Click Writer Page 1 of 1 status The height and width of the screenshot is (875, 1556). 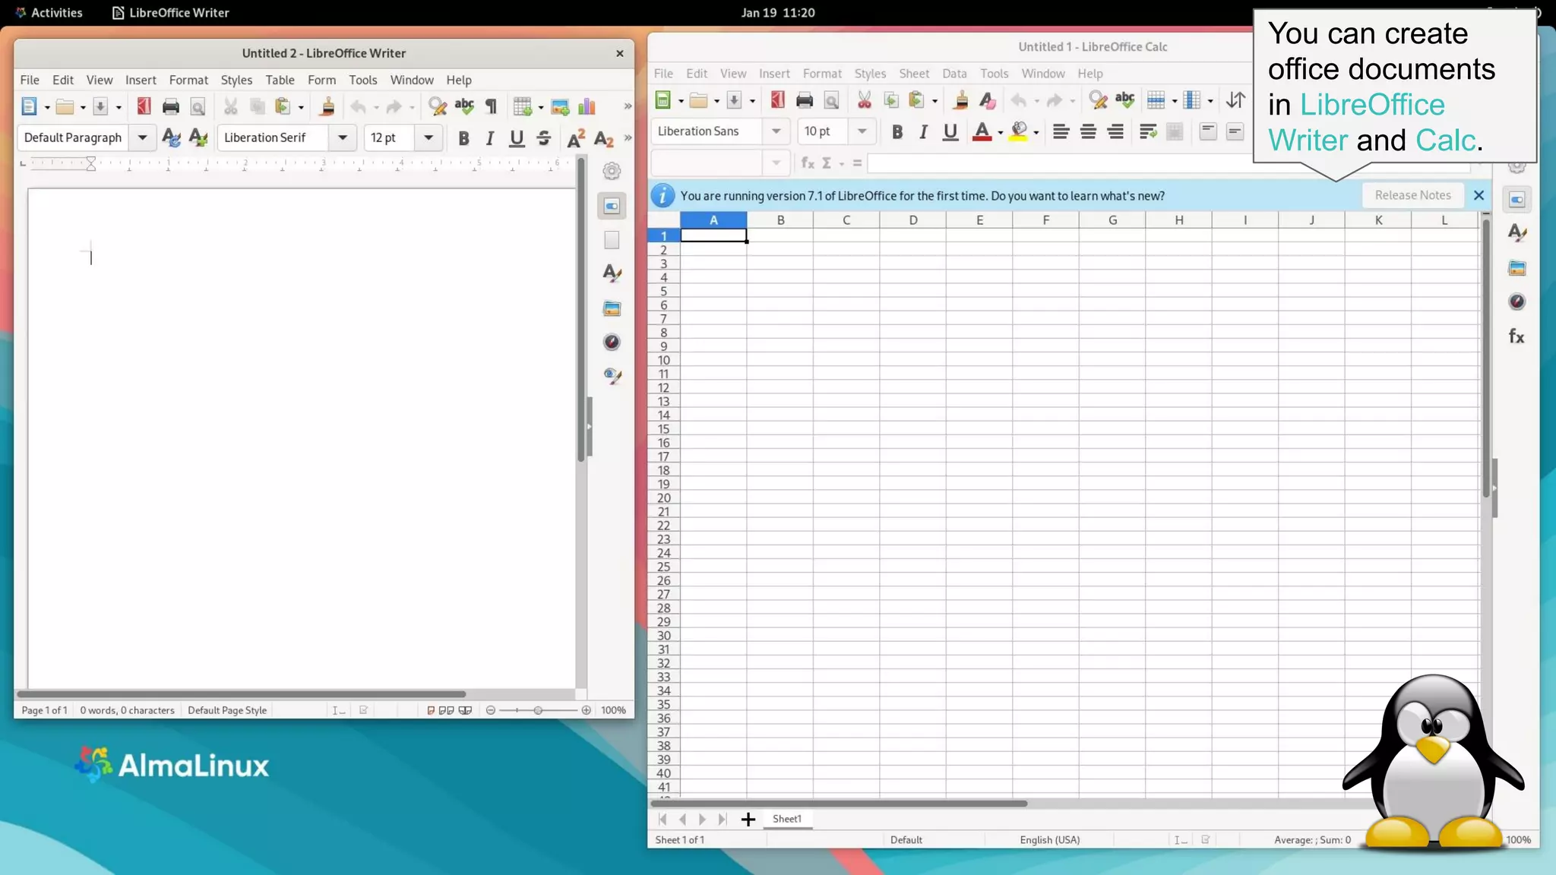click(44, 710)
